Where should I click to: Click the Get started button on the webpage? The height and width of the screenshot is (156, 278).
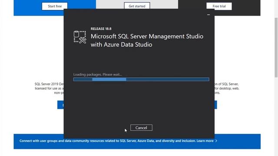point(137,6)
